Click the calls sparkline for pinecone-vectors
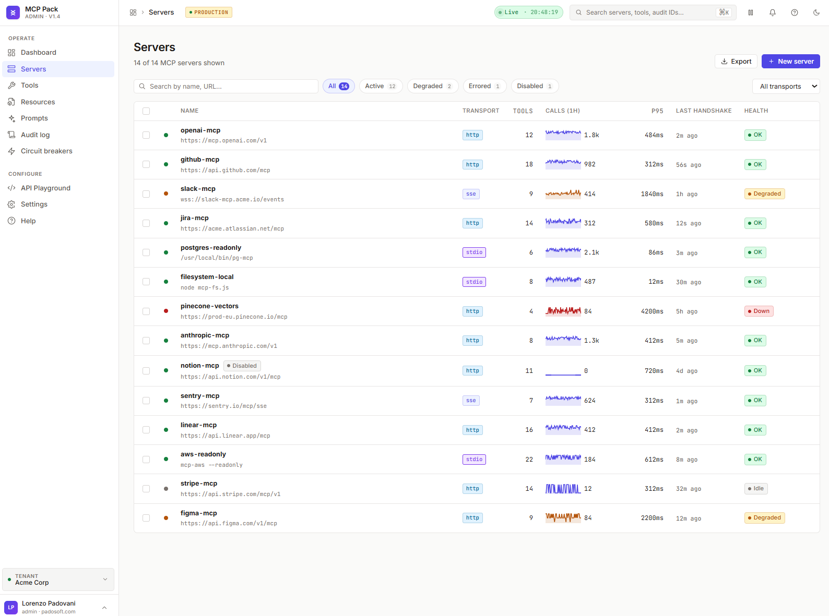 click(563, 311)
